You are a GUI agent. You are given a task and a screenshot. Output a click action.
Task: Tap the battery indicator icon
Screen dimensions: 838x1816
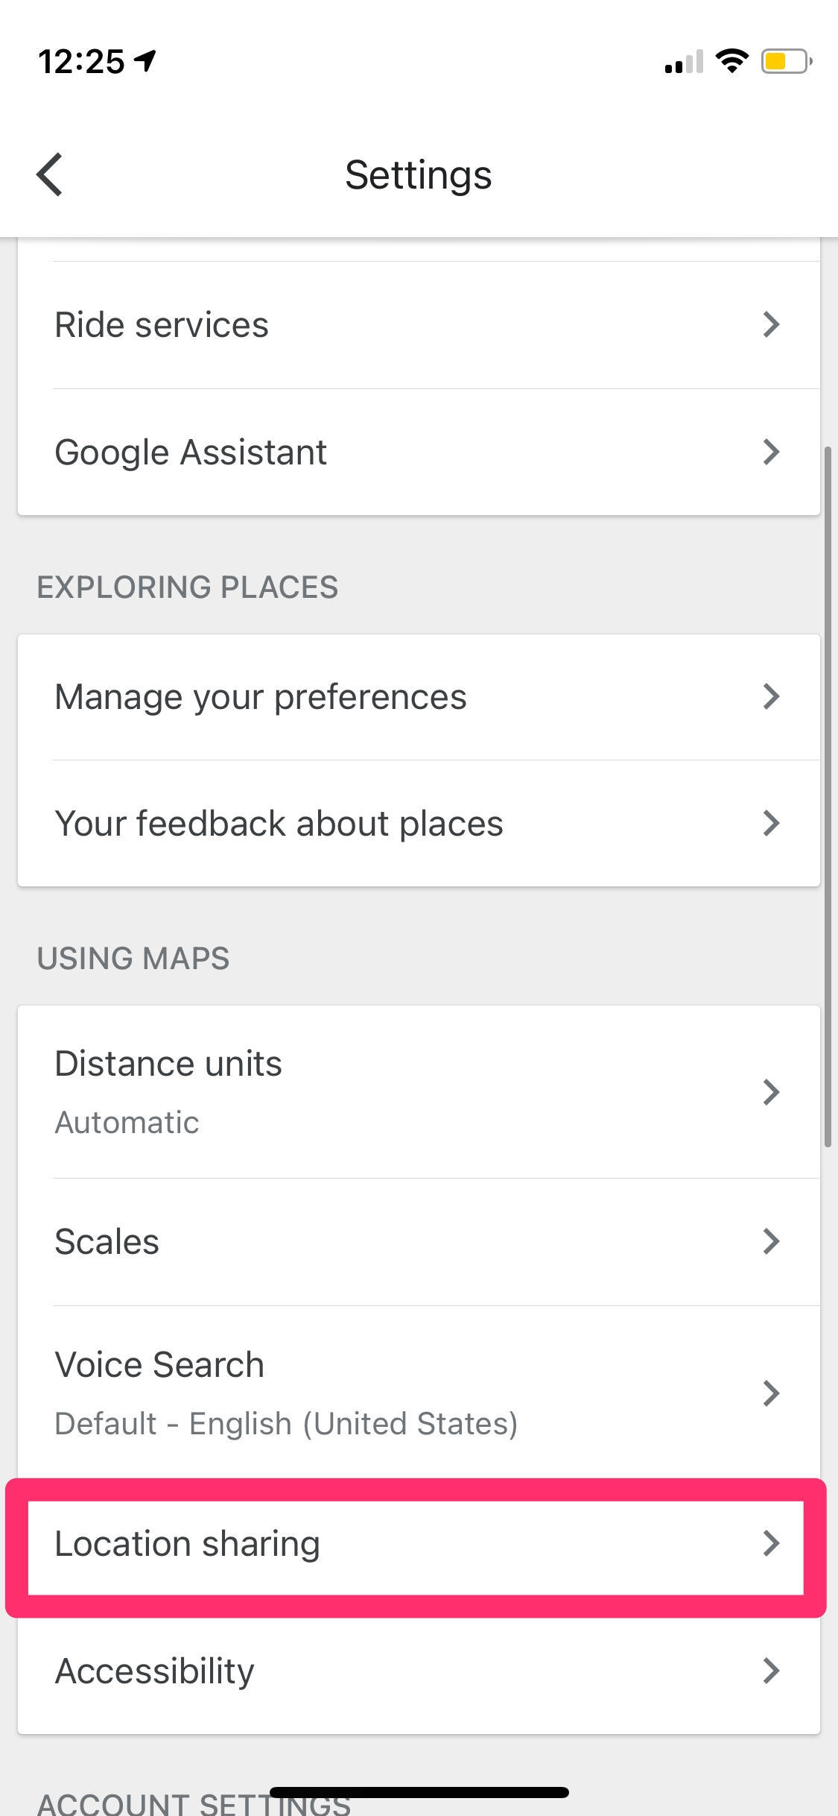pyautogui.click(x=785, y=61)
